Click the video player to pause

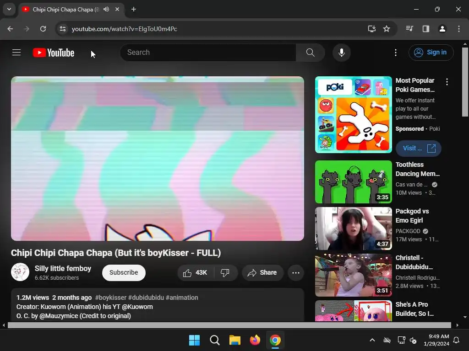158,159
